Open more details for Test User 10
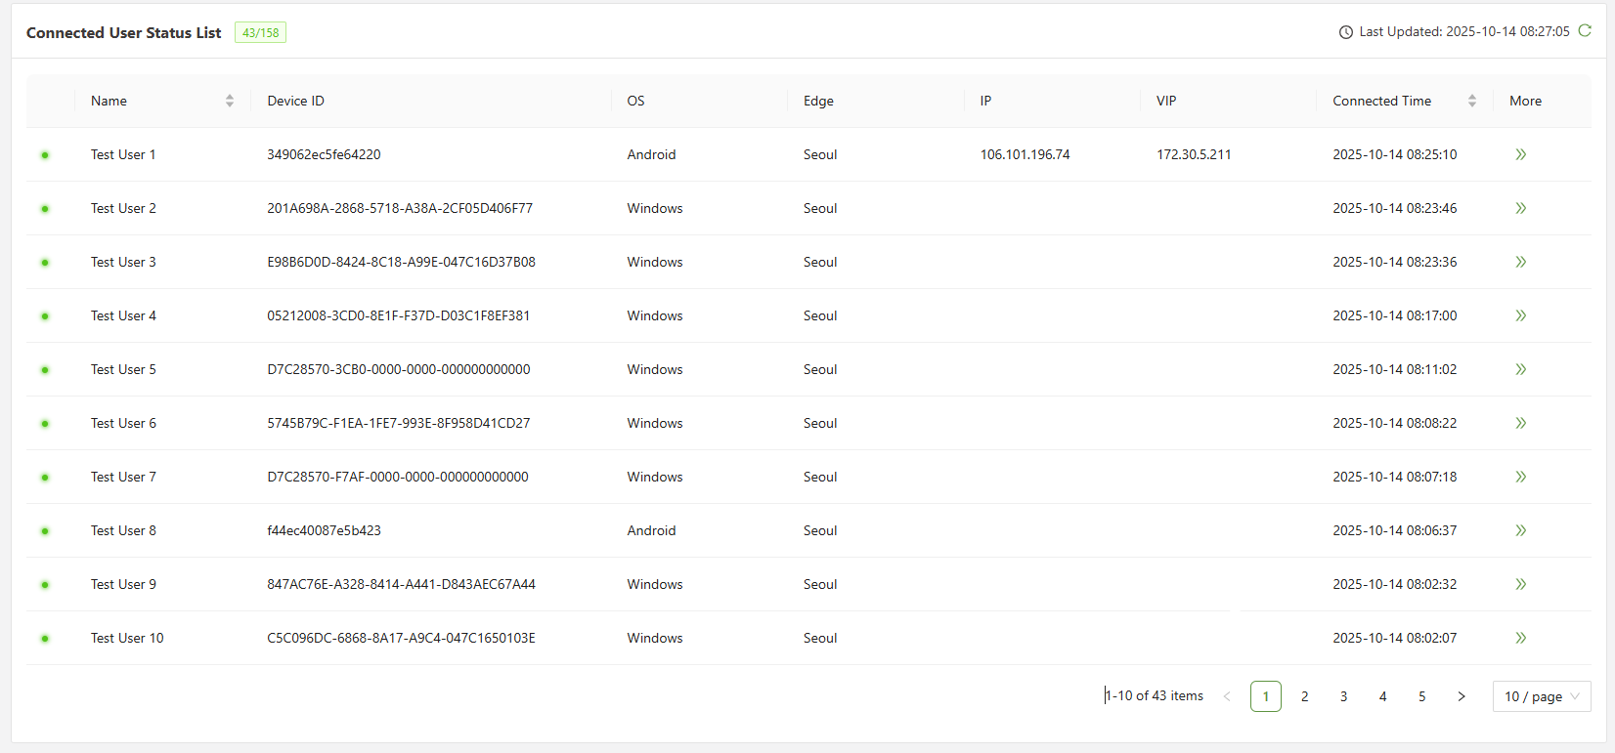The width and height of the screenshot is (1615, 753). [x=1520, y=638]
